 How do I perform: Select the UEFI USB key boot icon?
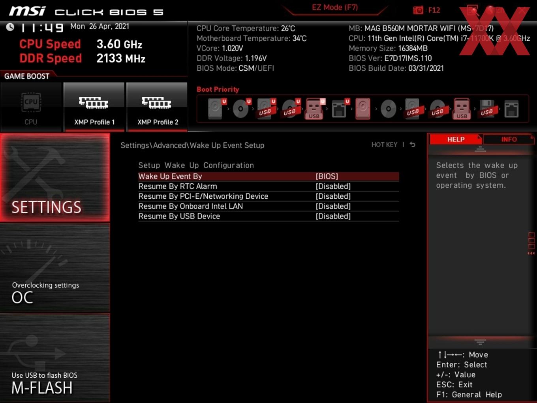point(315,109)
